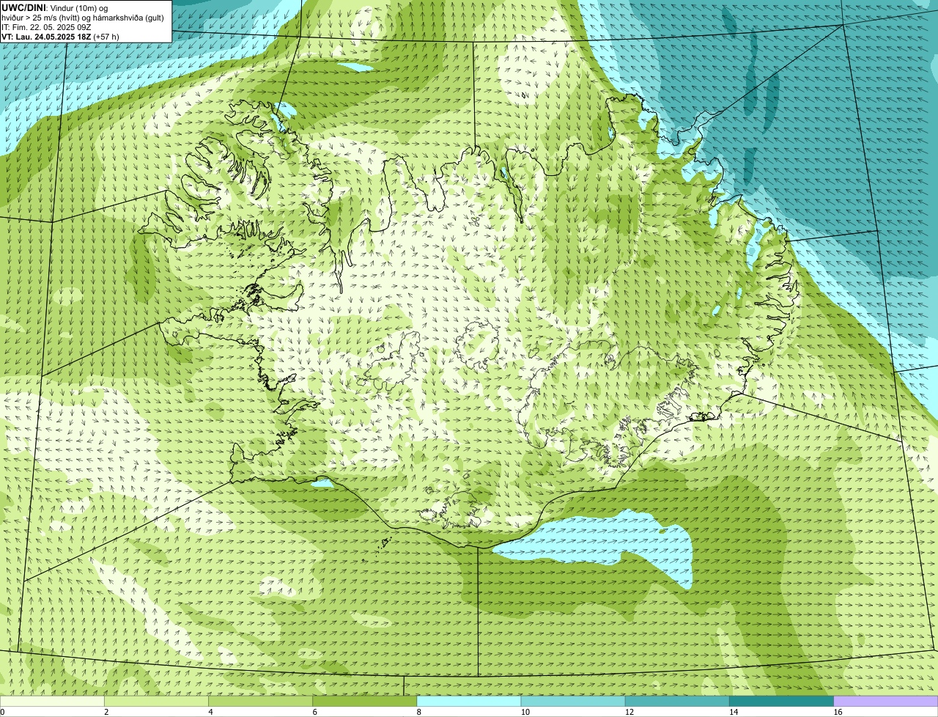The image size is (938, 717).
Task: Select the purple above-16 m/s legend swatch
Action: pyautogui.click(x=886, y=702)
